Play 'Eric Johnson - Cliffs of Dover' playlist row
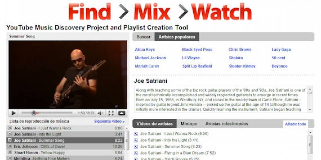This screenshot has width=321, height=160. [65, 146]
